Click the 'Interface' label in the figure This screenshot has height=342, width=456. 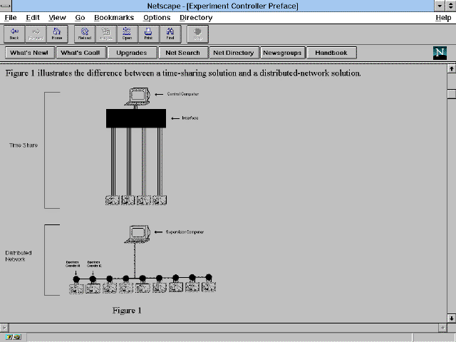[x=190, y=118]
